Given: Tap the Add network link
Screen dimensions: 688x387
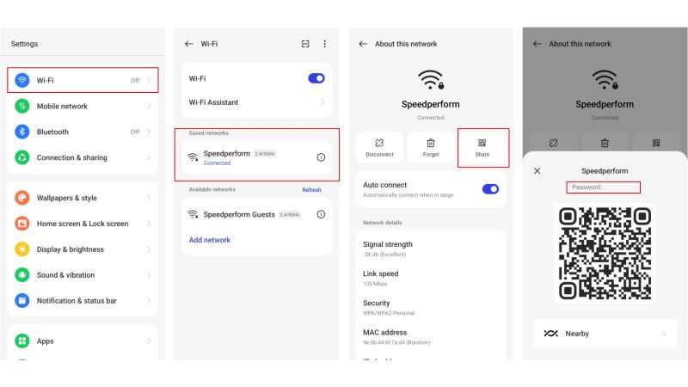Looking at the screenshot, I should 210,240.
